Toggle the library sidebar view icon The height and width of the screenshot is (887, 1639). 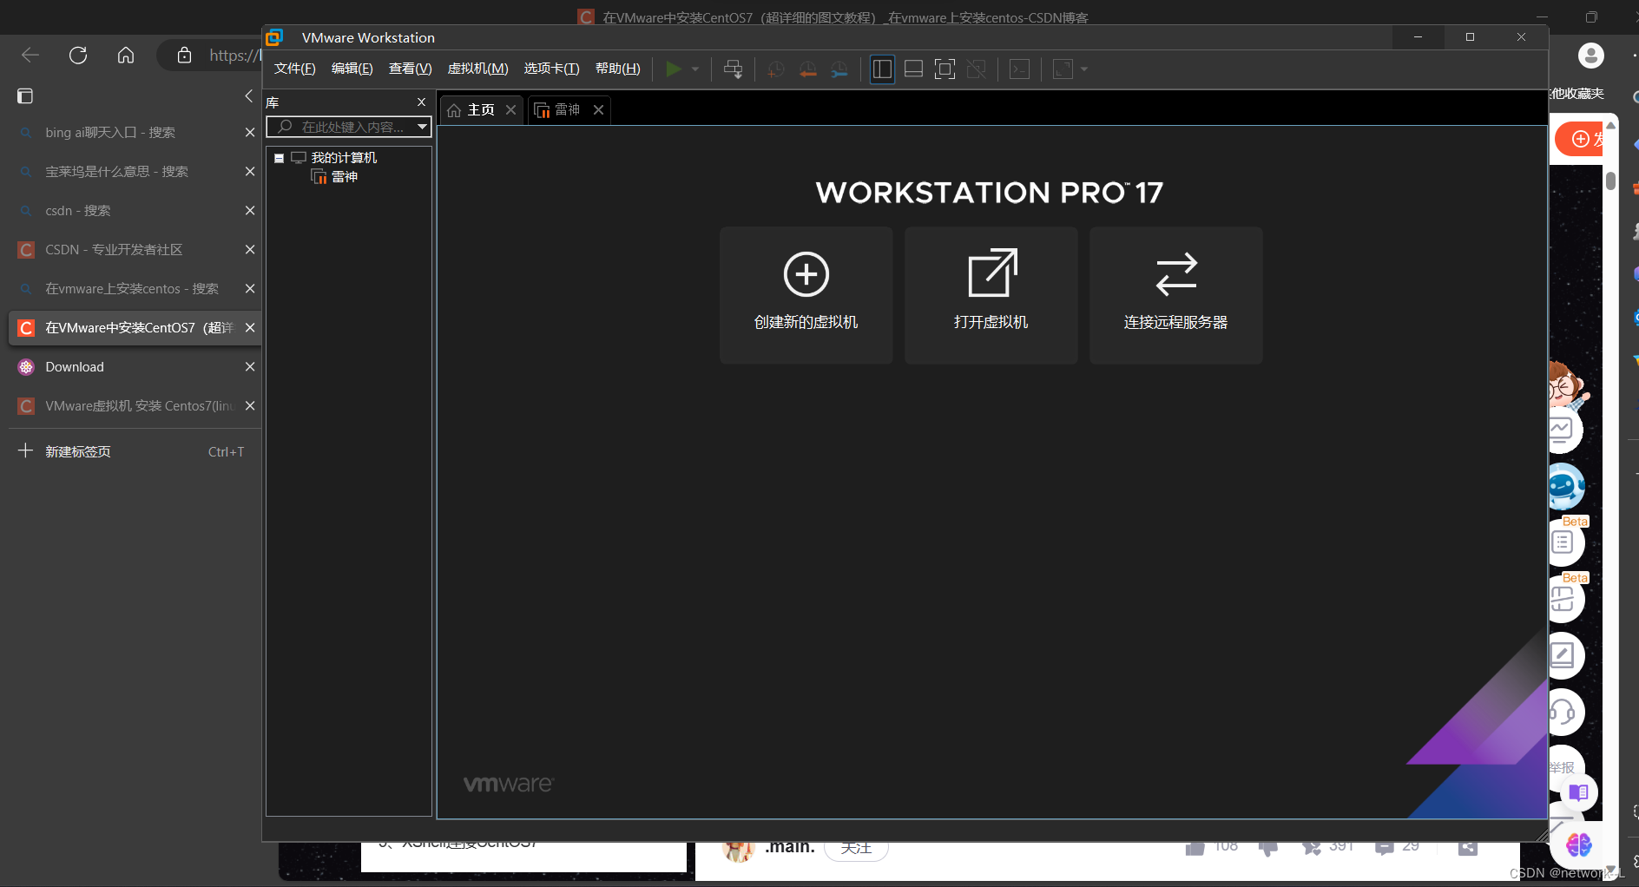882,69
